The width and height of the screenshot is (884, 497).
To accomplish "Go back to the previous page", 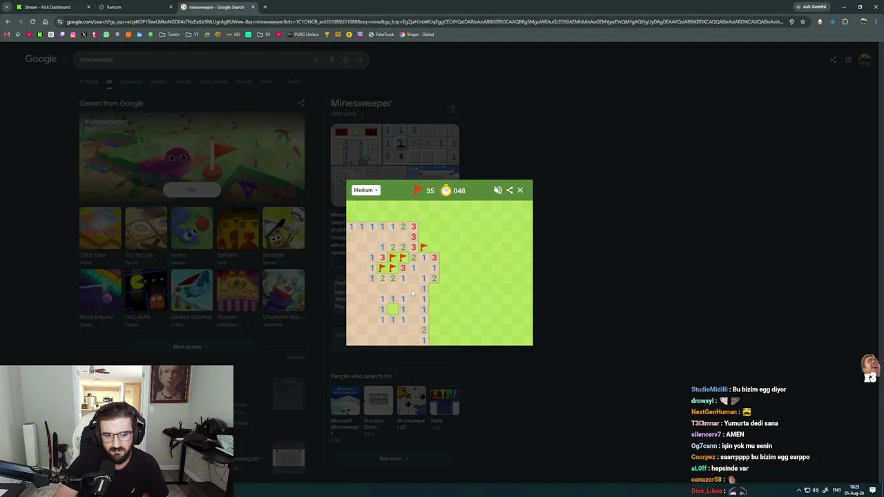I will (x=8, y=21).
